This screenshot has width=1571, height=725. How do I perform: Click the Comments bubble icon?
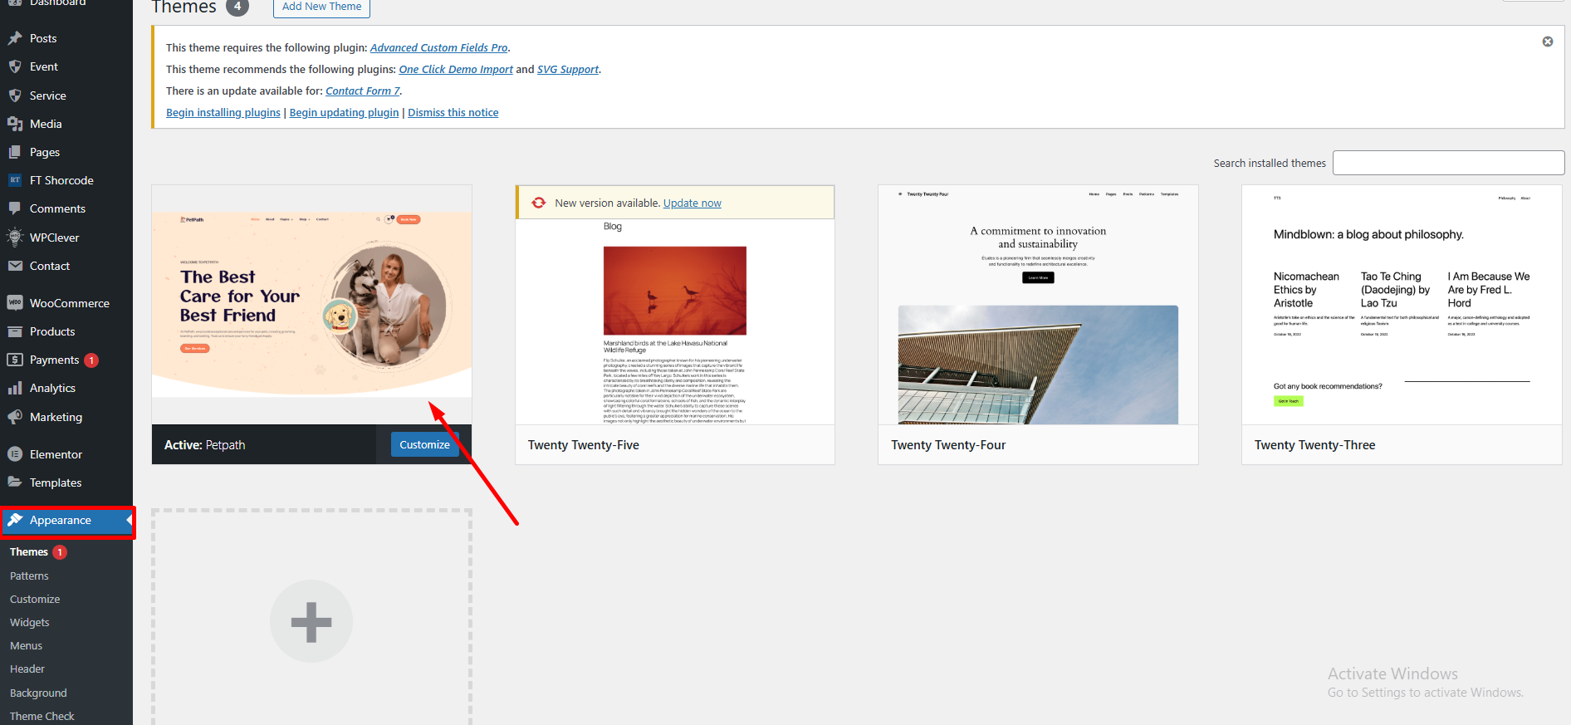pos(15,208)
